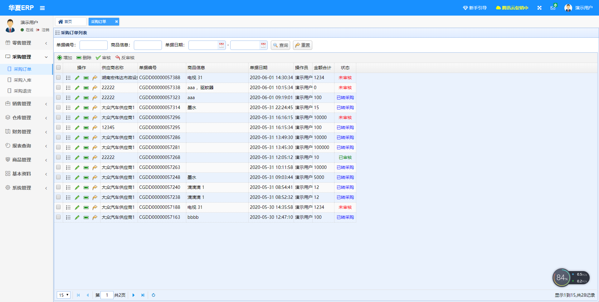Click the pencil edit icon for order CGDD00000057388

77,78
